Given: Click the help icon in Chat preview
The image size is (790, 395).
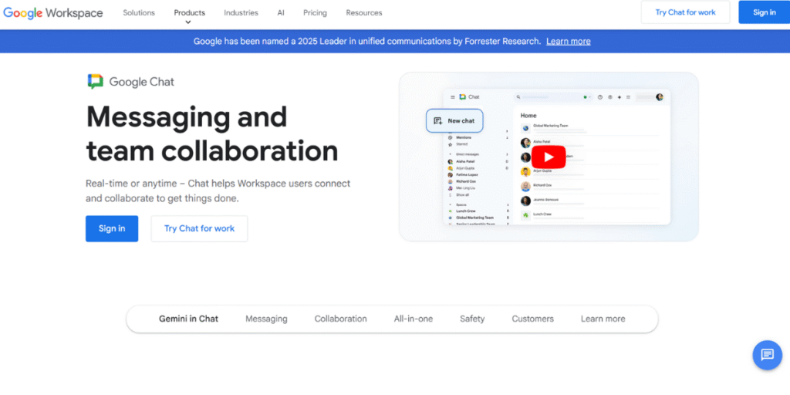Looking at the screenshot, I should pyautogui.click(x=600, y=97).
